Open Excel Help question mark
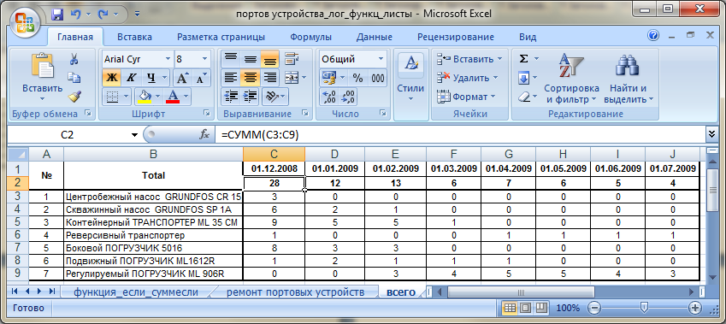This screenshot has height=324, width=726. [653, 36]
